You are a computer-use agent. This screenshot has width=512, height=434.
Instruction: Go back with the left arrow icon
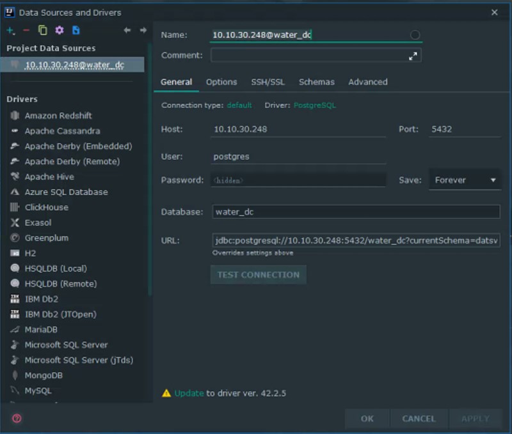(127, 30)
